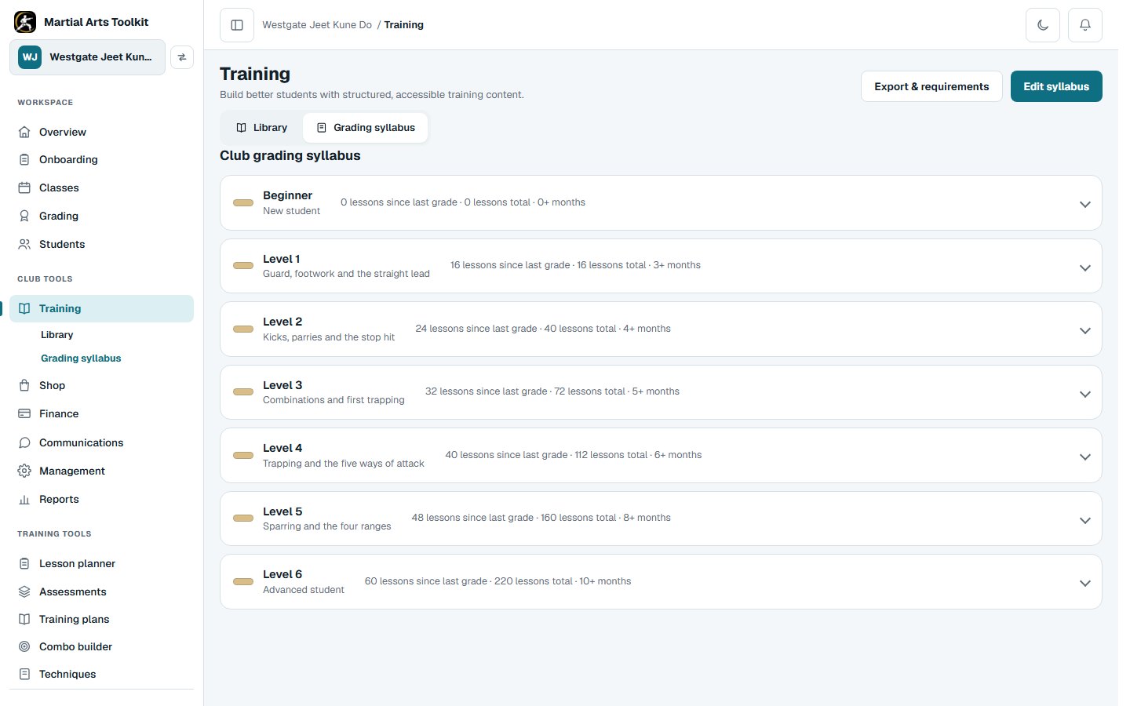The height and width of the screenshot is (706, 1130).
Task: Open Library sub-item under Training
Action: (x=56, y=334)
